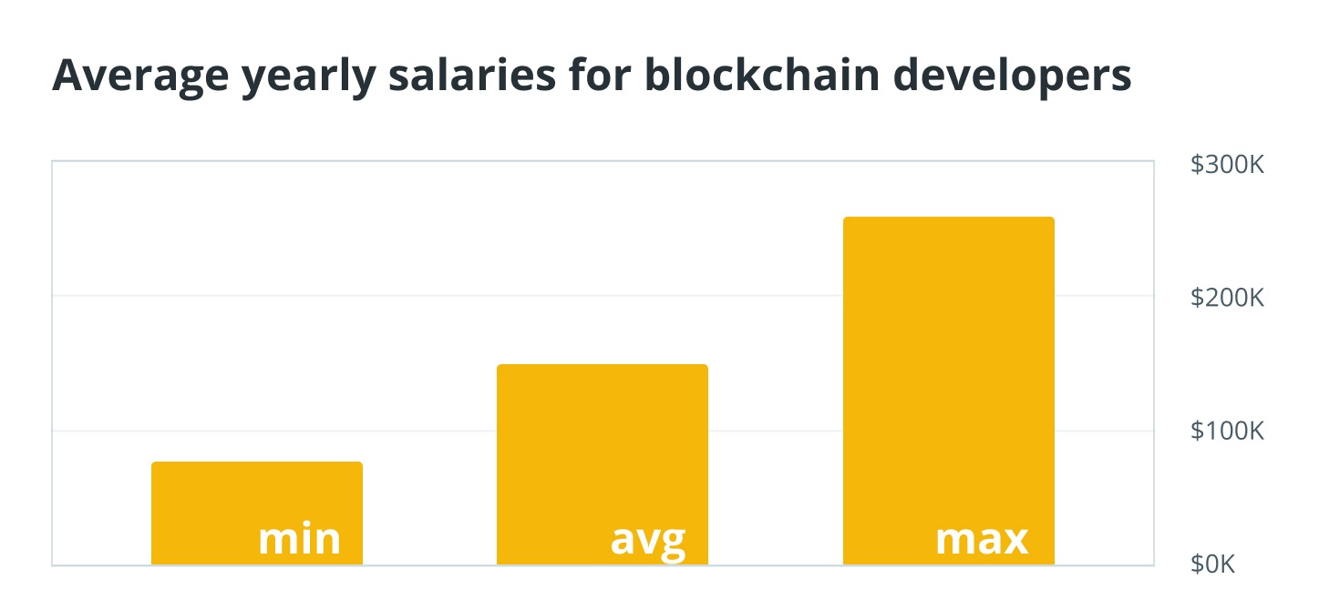Click the $100K axis label
Screen dimensions: 1319x610
pos(1227,431)
